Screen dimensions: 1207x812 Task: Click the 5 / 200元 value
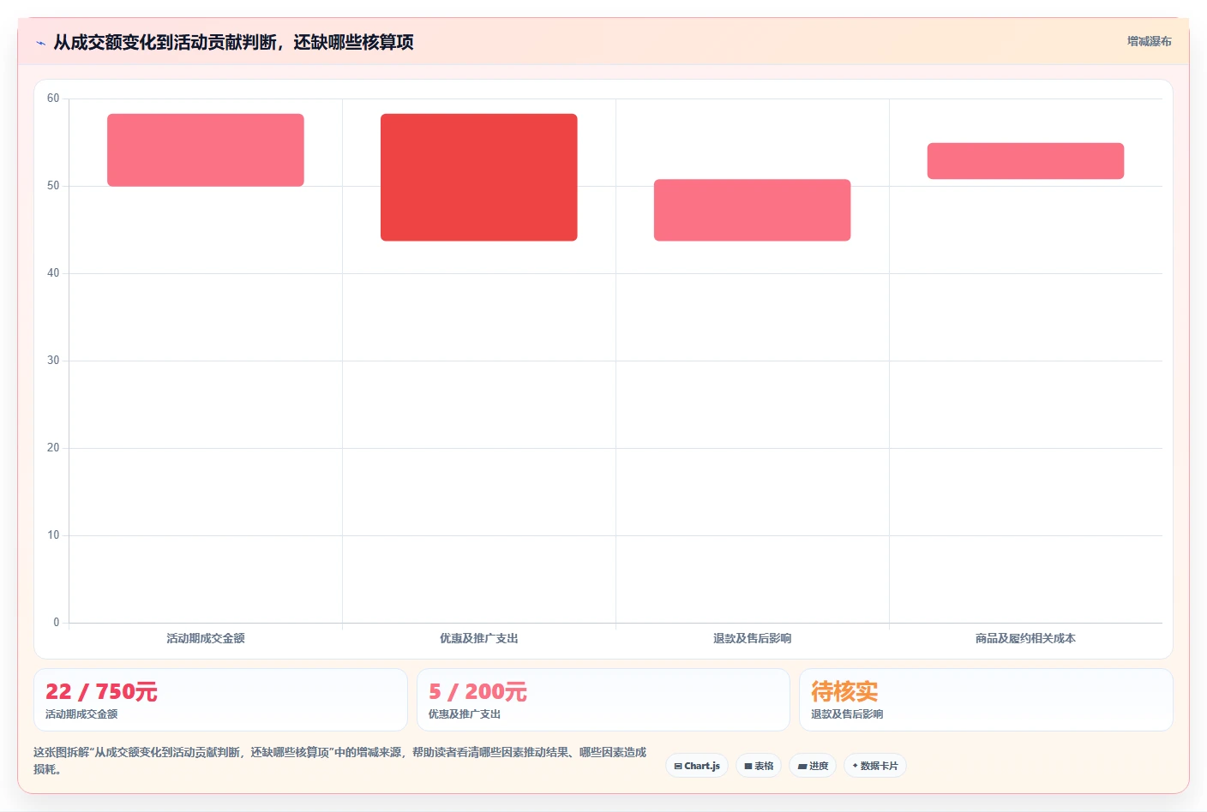(477, 691)
